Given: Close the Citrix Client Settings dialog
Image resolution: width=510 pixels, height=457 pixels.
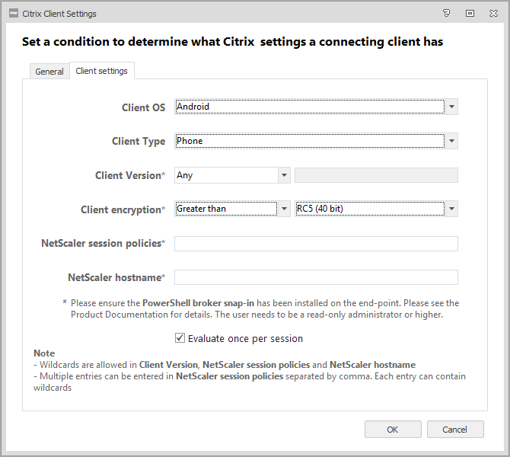Looking at the screenshot, I should click(x=492, y=13).
